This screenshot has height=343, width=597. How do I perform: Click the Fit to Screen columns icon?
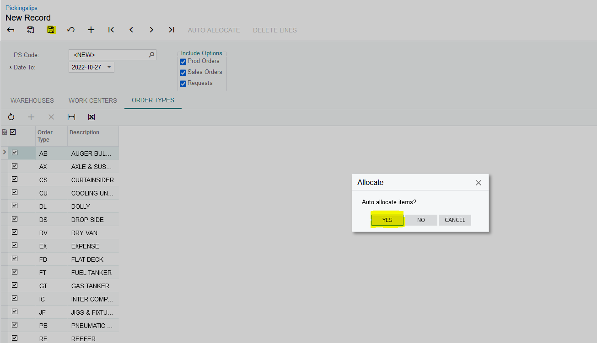[71, 117]
